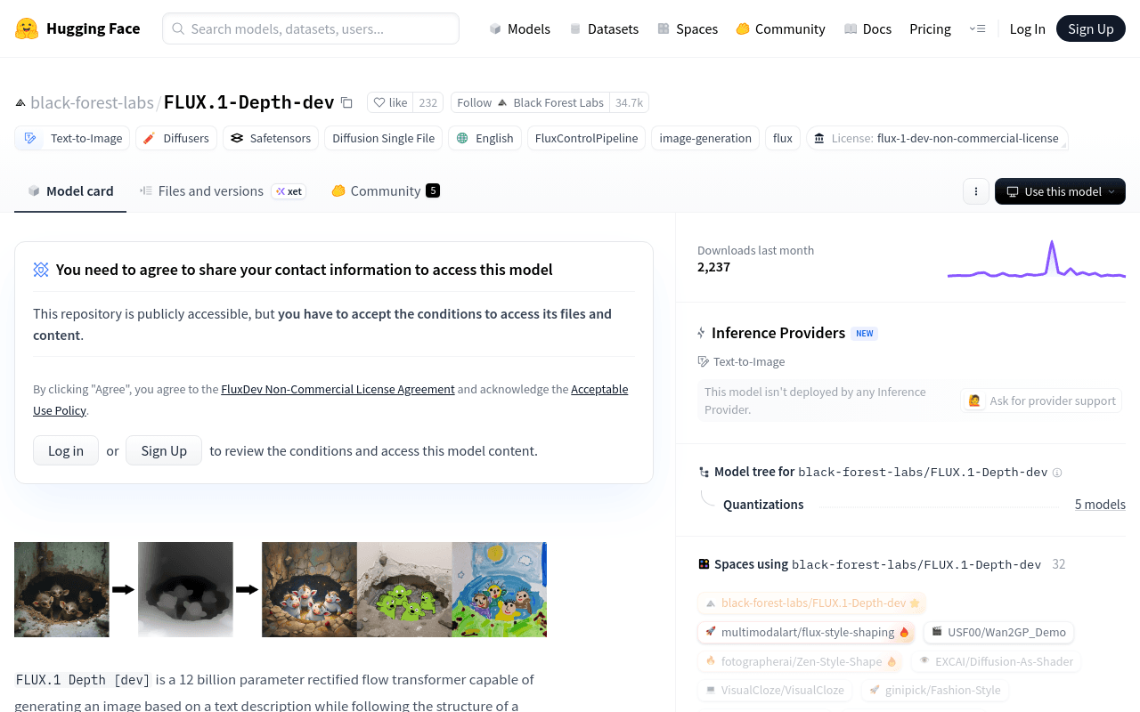Click the heart like button

click(390, 102)
